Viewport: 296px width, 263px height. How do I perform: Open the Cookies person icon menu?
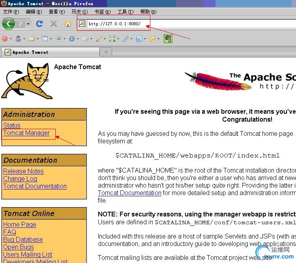[x=18, y=39]
